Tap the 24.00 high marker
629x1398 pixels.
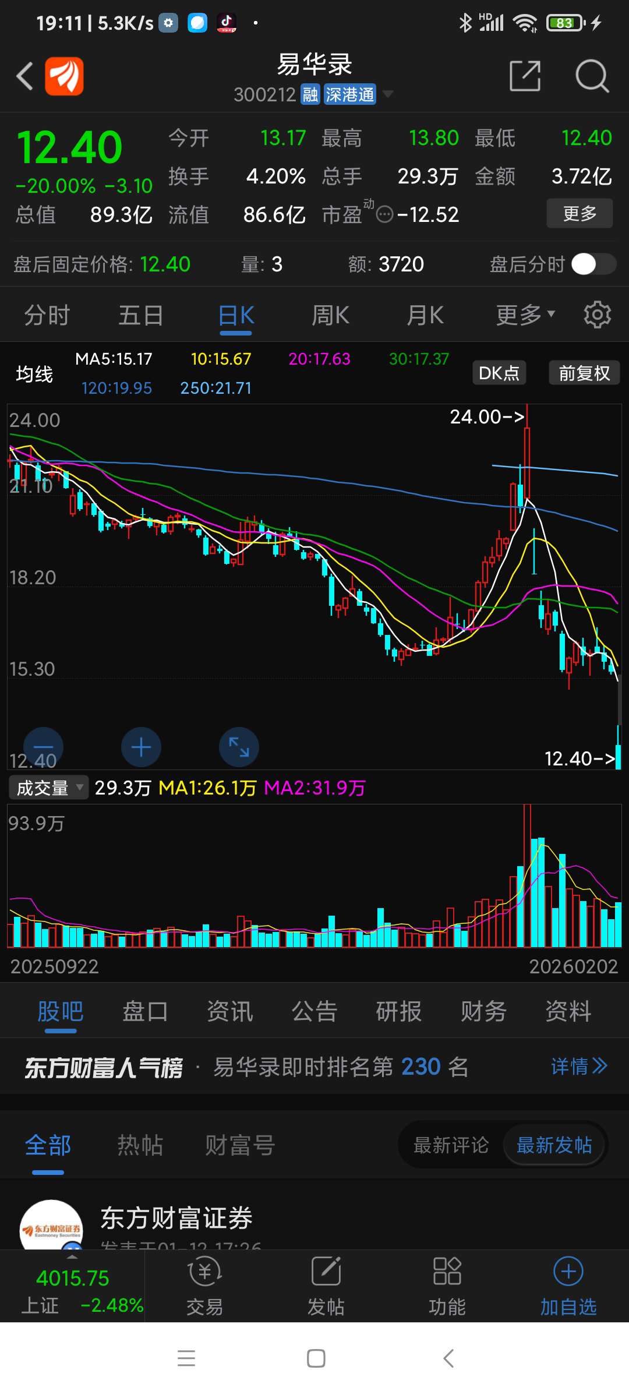(x=487, y=416)
